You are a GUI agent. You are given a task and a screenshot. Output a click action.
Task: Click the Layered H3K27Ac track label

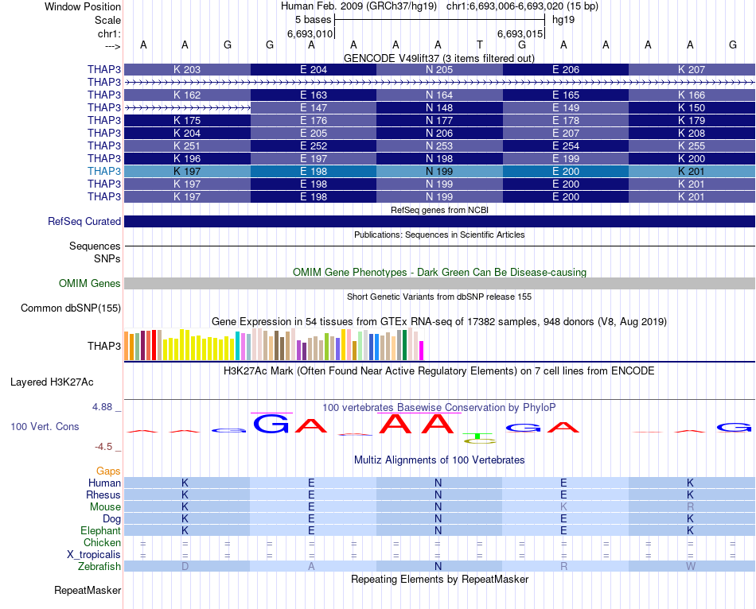coord(52,382)
